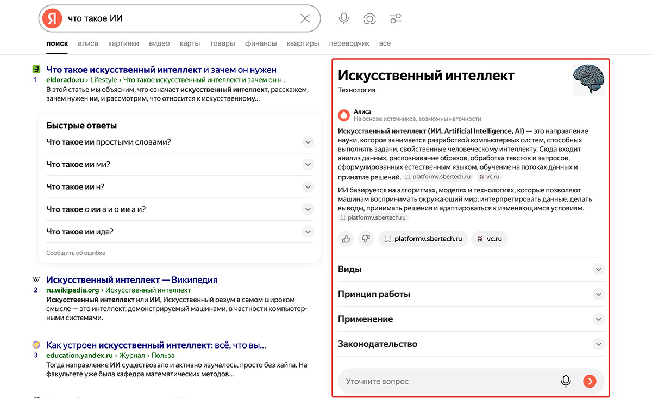Clear the search query with the X
The image size is (652, 398).
pos(305,18)
